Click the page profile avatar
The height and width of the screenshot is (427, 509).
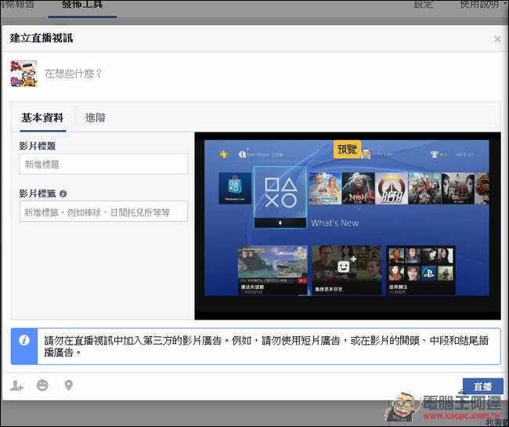(x=24, y=74)
